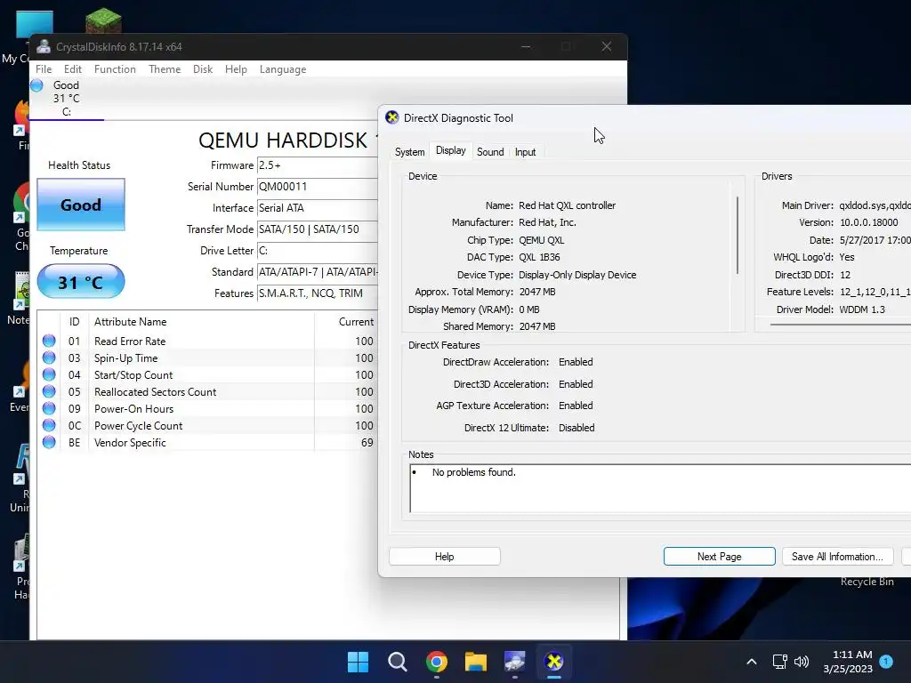
Task: Click the Standard field ATA/ATAPI-7
Action: tap(318, 272)
